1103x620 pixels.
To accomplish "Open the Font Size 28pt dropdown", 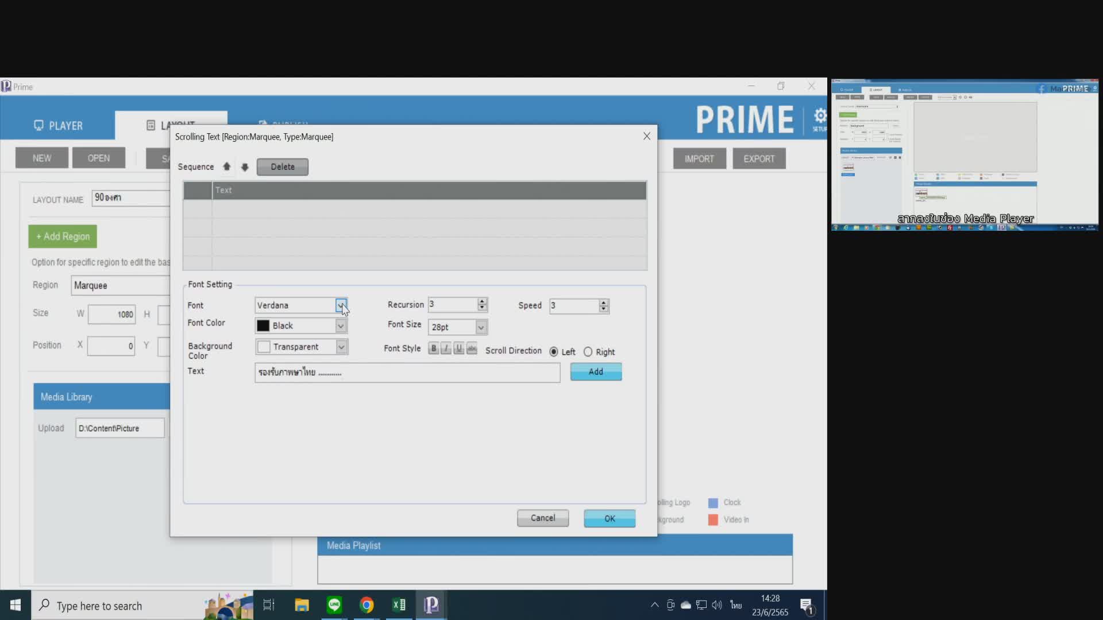I will tap(481, 327).
